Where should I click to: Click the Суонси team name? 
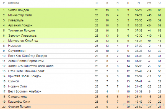click(14, 81)
